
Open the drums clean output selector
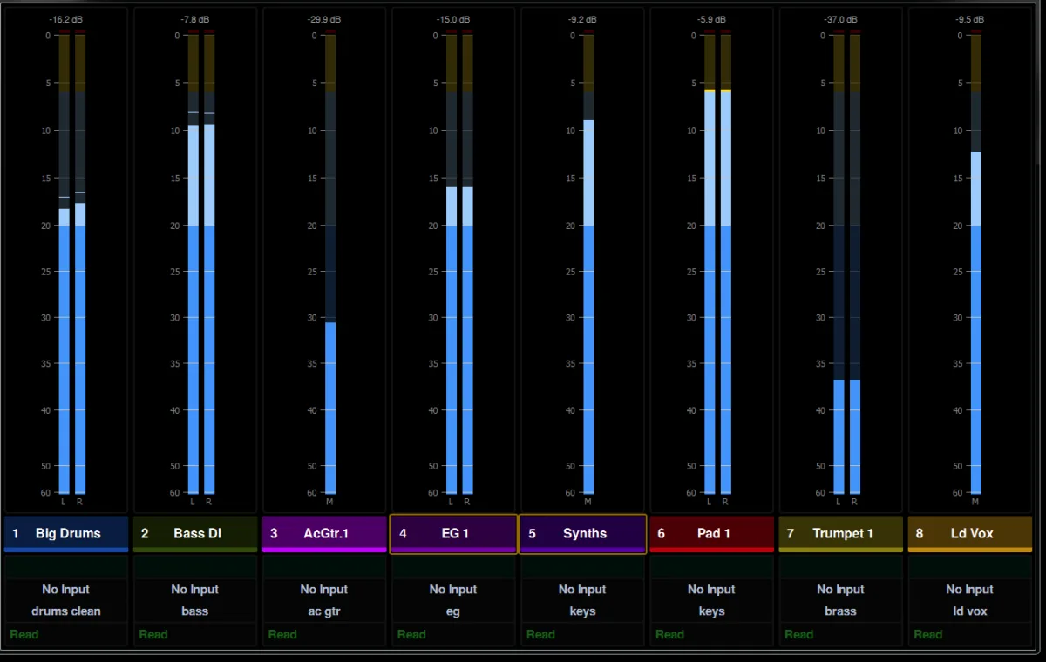[66, 611]
